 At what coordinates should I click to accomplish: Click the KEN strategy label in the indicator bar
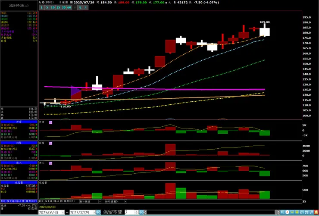[x=57, y=201]
